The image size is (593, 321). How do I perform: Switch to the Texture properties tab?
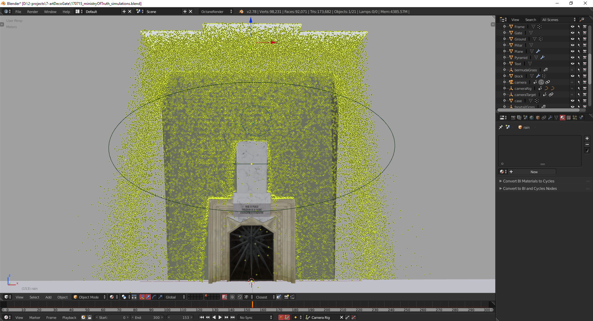coord(569,118)
